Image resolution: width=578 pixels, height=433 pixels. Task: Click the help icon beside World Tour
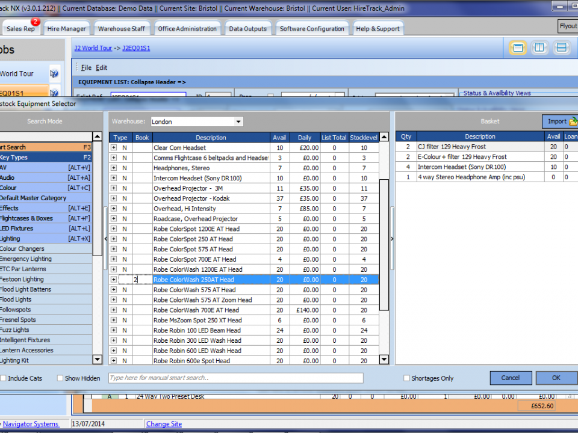(x=54, y=74)
